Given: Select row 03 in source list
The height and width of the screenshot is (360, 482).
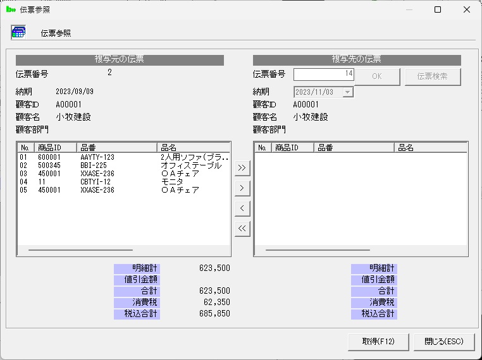Looking at the screenshot, I should click(123, 174).
